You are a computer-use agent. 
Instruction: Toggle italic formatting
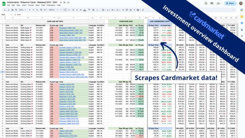77,10
